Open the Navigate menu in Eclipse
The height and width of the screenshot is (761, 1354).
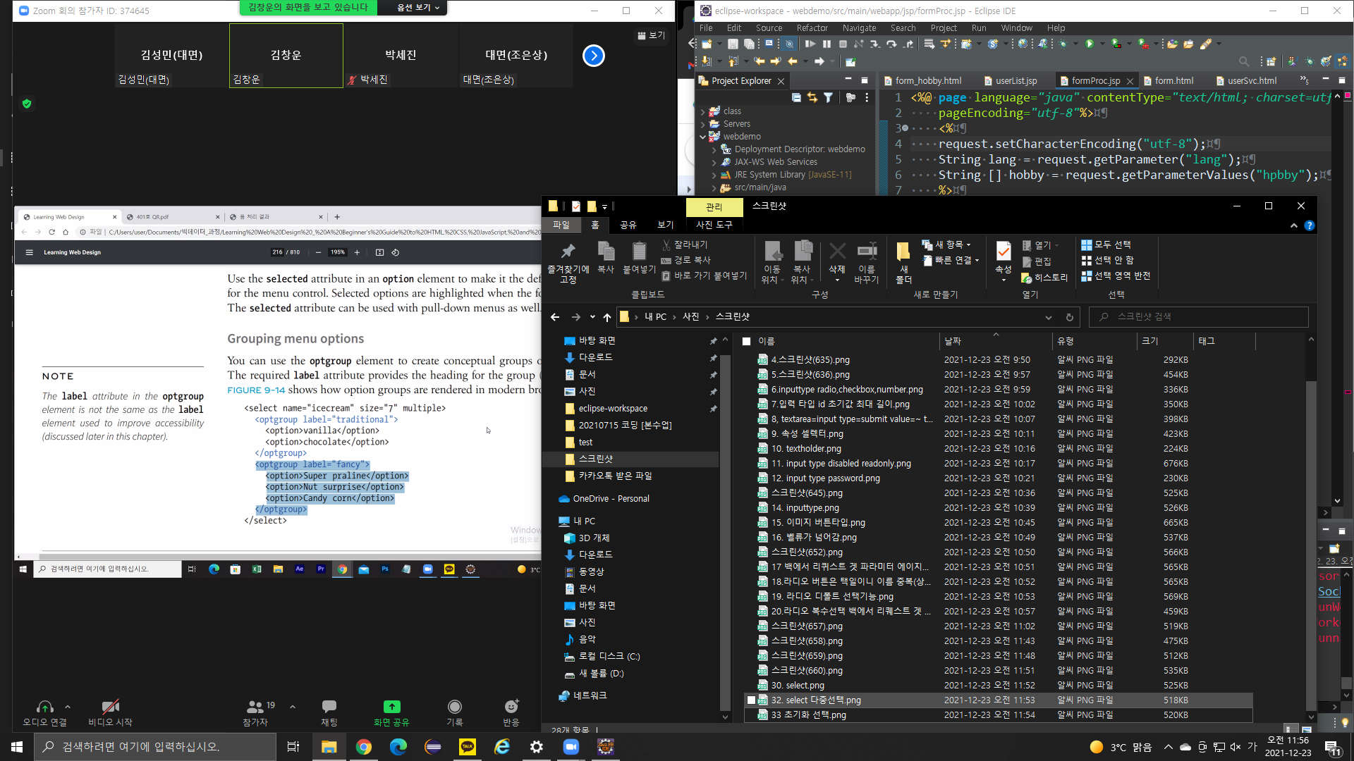click(x=858, y=28)
